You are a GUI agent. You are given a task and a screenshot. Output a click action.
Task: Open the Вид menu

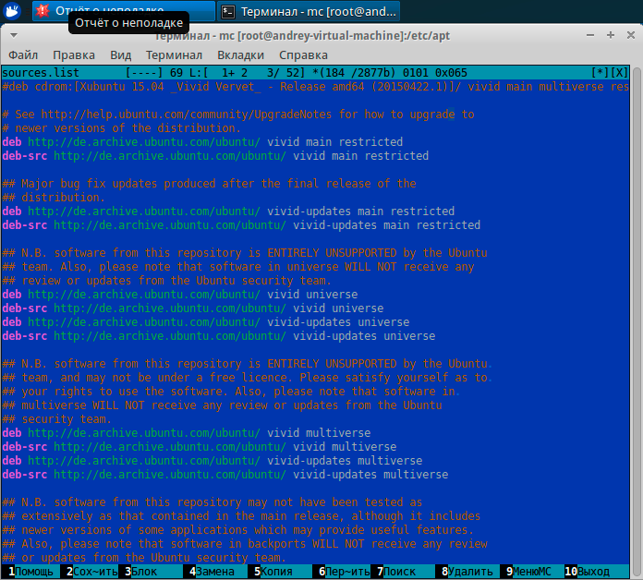tap(120, 54)
